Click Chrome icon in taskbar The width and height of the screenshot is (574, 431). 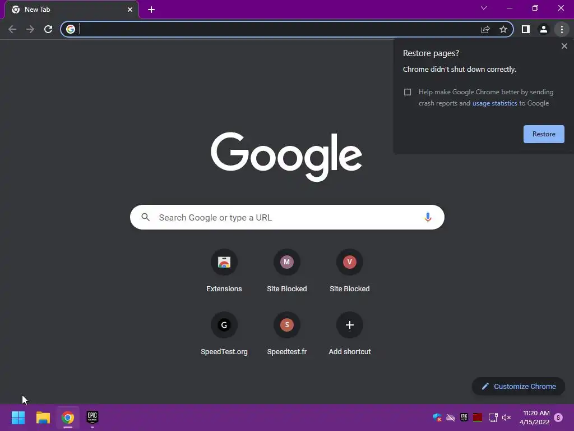pos(68,418)
